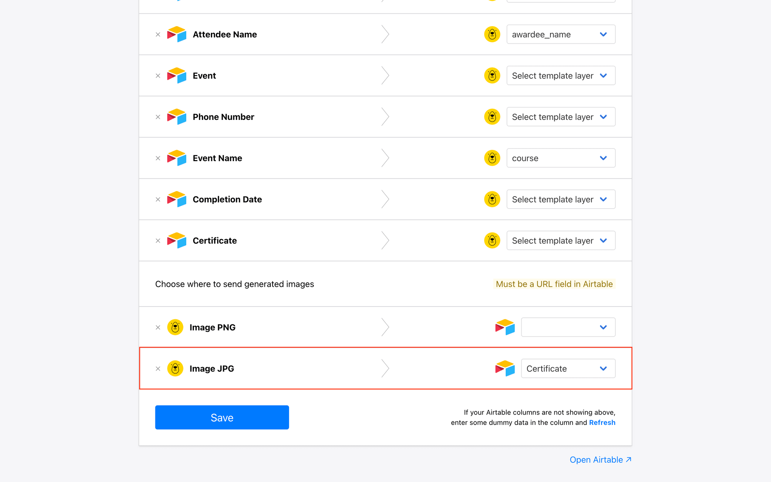Remove the Attendee Name mapping row
The height and width of the screenshot is (482, 771).
tap(158, 35)
